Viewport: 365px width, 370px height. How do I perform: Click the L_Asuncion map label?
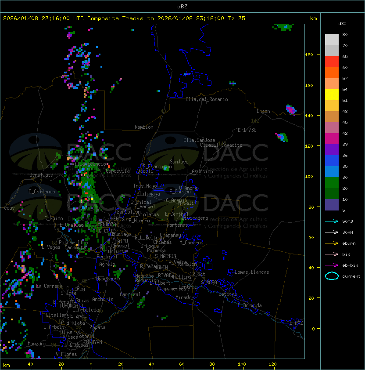click(200, 171)
